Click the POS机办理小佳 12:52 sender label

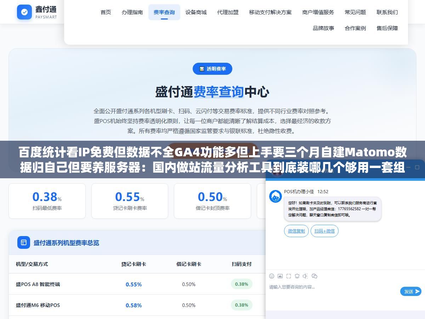tap(306, 191)
